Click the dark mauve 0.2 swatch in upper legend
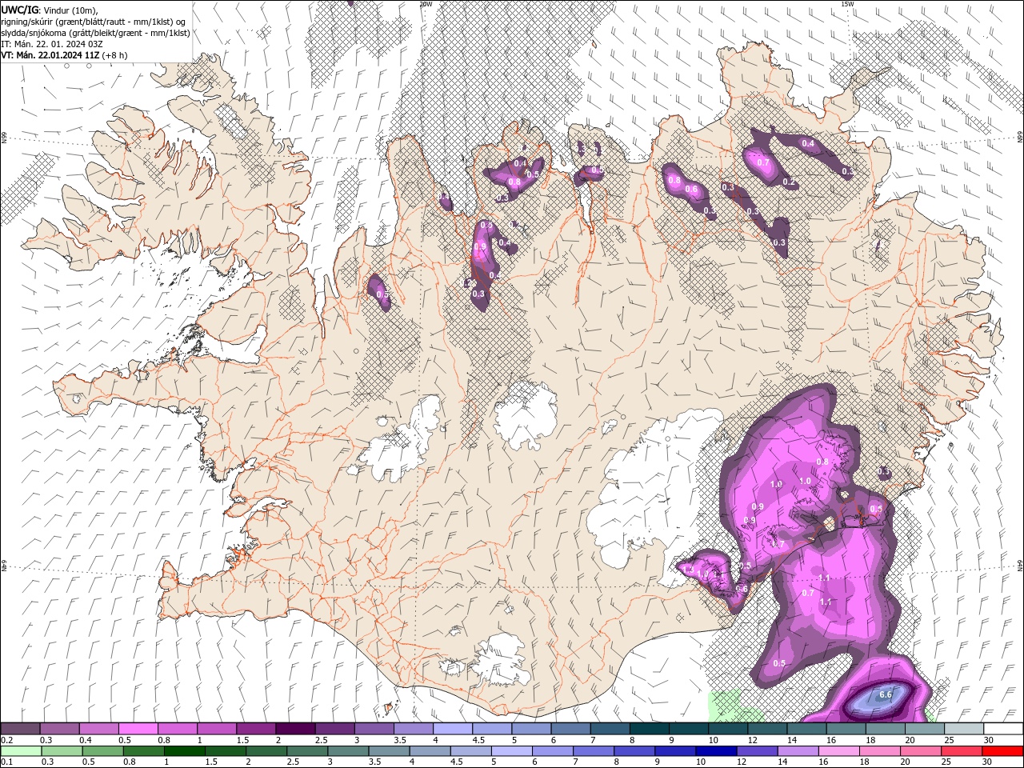This screenshot has width=1024, height=768. (20, 729)
